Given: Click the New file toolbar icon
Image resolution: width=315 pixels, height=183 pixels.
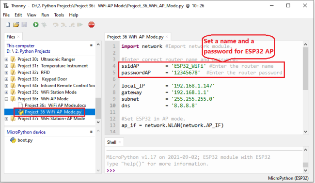Looking at the screenshot, I should [x=8, y=25].
